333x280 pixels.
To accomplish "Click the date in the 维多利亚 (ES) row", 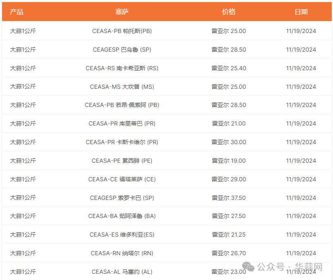I will click(301, 235).
